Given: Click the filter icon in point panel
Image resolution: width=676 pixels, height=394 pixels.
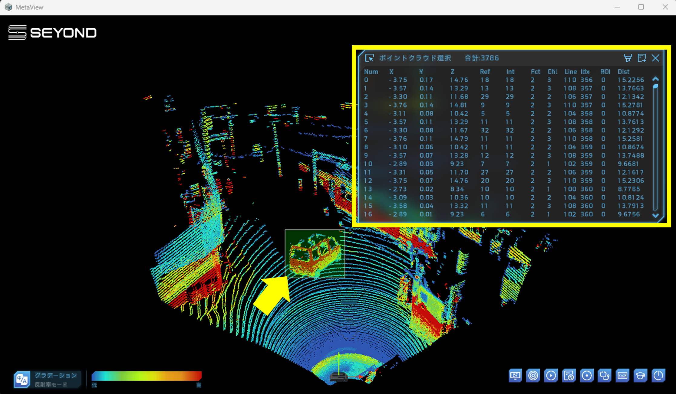Looking at the screenshot, I should (x=628, y=58).
